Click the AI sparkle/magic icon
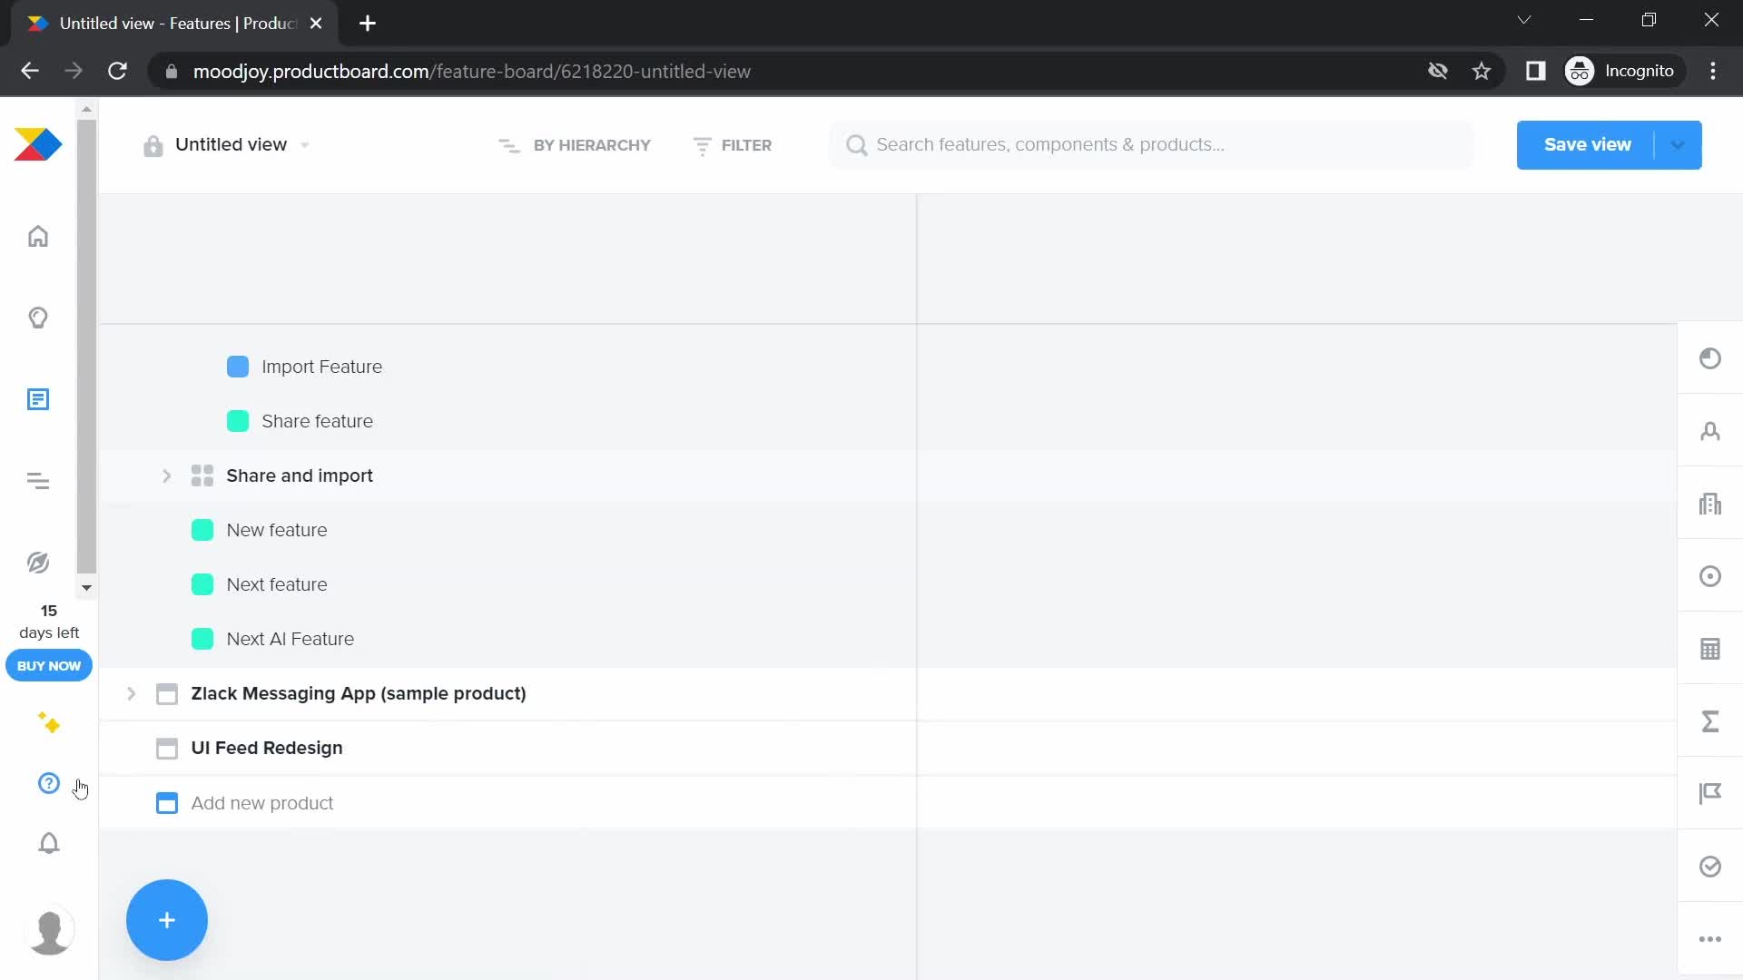Screen dimensions: 1743x980 (49, 722)
